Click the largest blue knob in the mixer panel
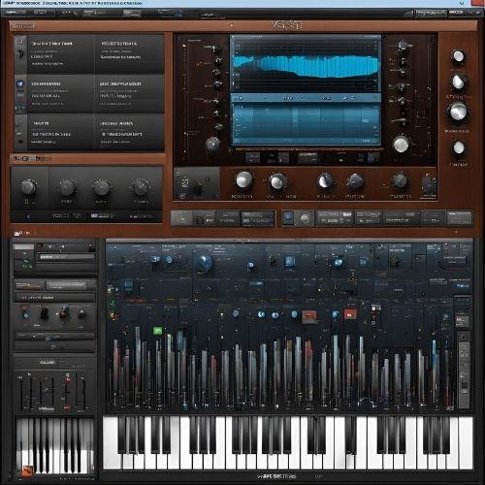 click(x=204, y=262)
